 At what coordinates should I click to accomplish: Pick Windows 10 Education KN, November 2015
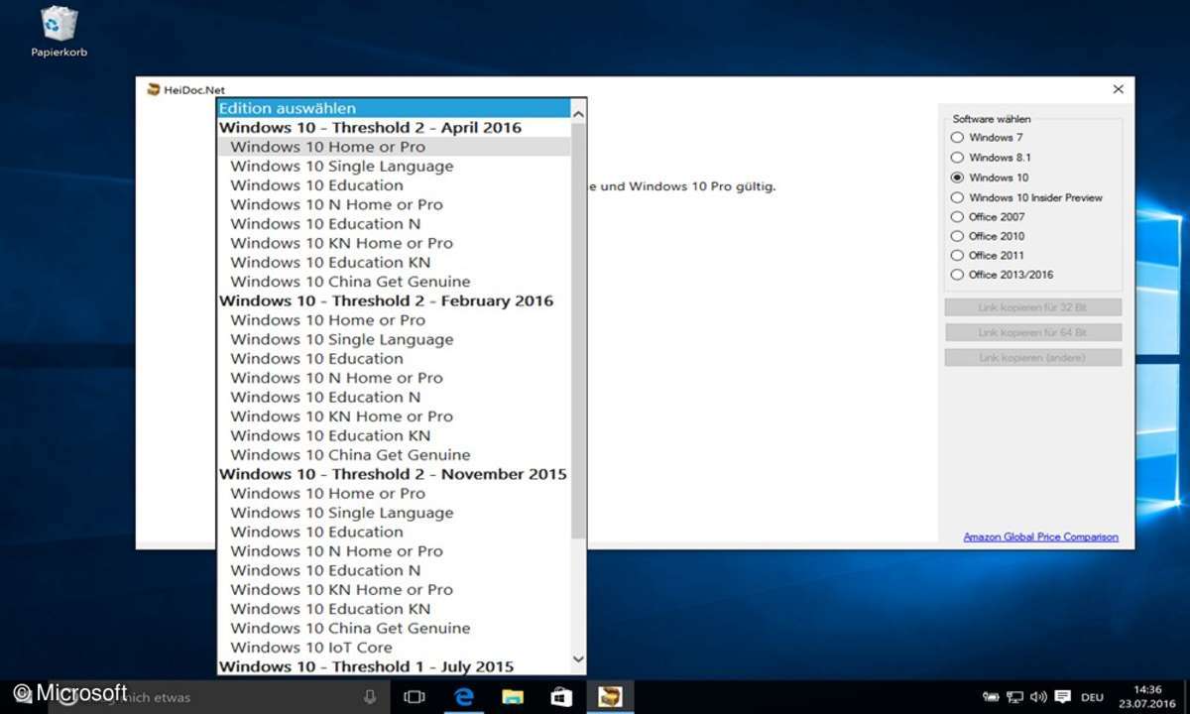tap(395, 609)
